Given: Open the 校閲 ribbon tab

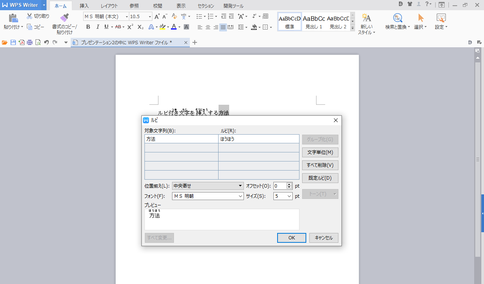Looking at the screenshot, I should (x=158, y=6).
